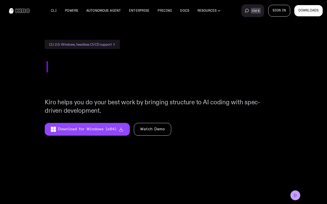327x204 pixels.
Task: Go to Autonomous Agent page
Action: tap(103, 11)
